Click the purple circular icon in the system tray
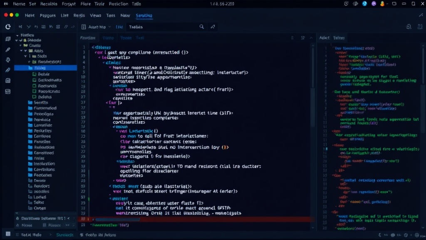426x240 pixels. click(x=374, y=4)
